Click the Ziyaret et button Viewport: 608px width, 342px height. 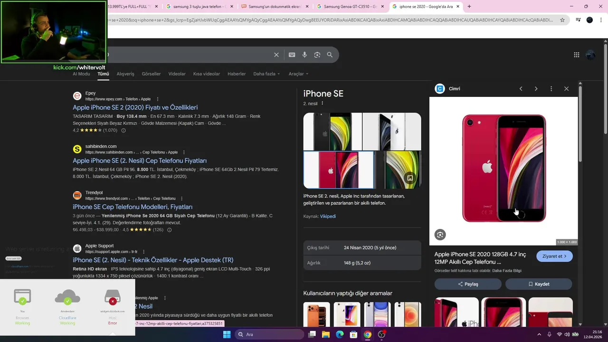554,256
